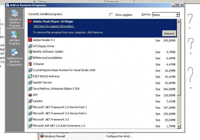Click the Remove button for Adobe Flash Player
The image size is (200, 140).
coord(169,34)
